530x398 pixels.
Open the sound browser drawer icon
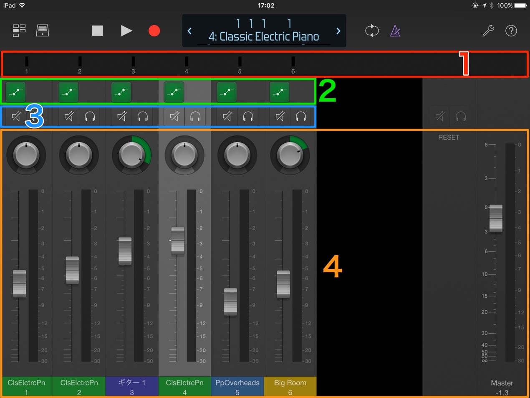(x=43, y=31)
